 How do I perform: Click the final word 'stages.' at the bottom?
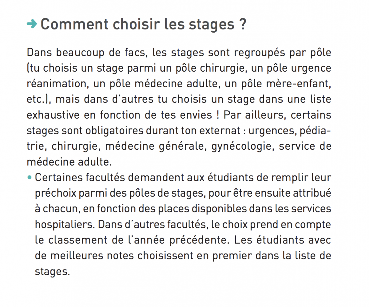tap(51, 271)
